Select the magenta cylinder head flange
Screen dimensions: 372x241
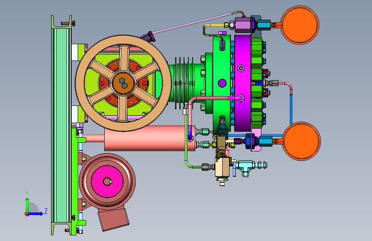pos(242,83)
